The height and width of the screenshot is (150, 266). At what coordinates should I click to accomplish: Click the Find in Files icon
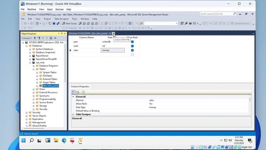point(141,23)
